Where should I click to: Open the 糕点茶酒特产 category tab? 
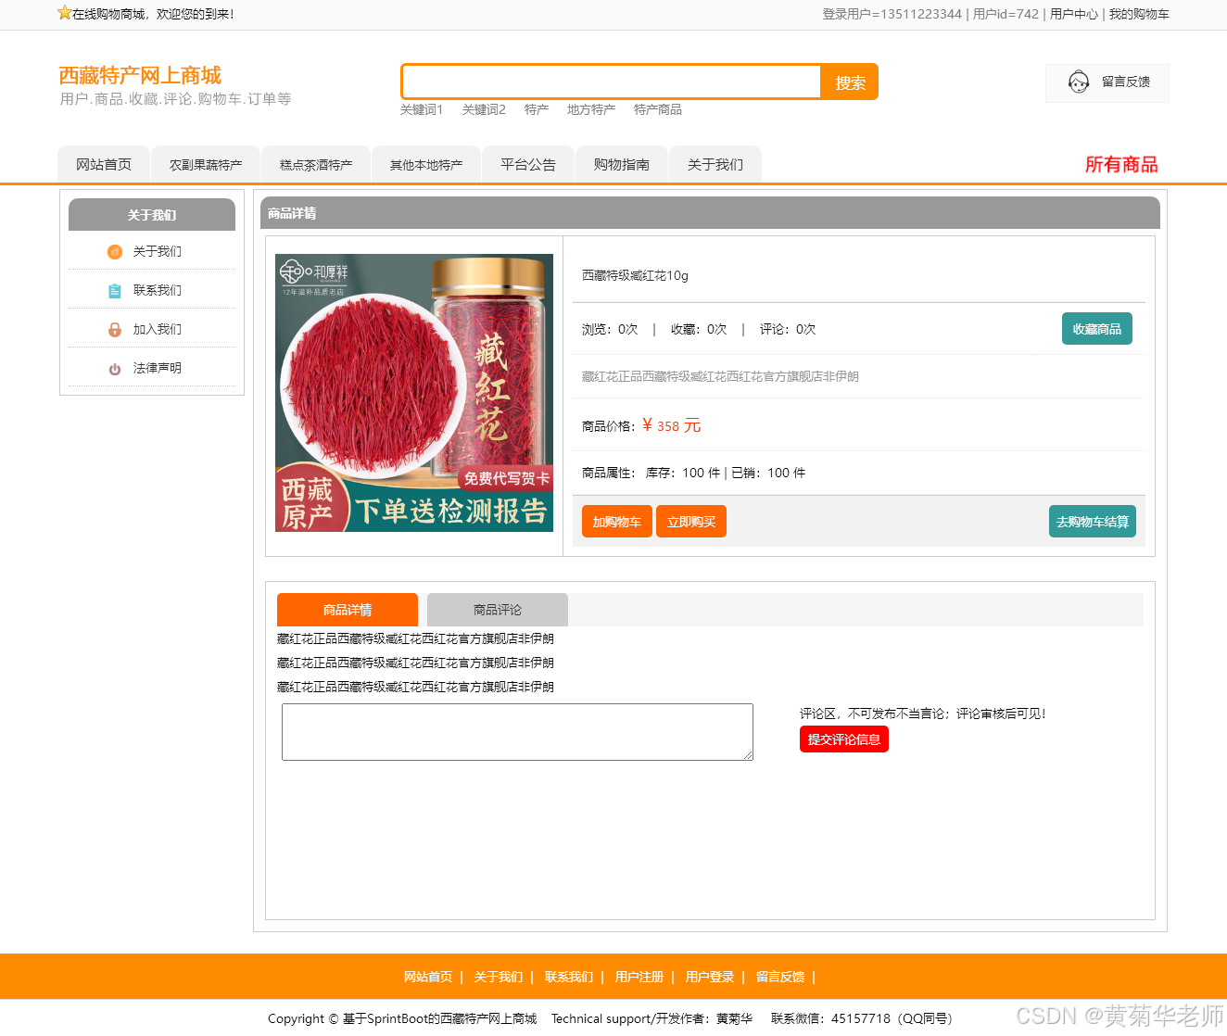[x=316, y=165]
